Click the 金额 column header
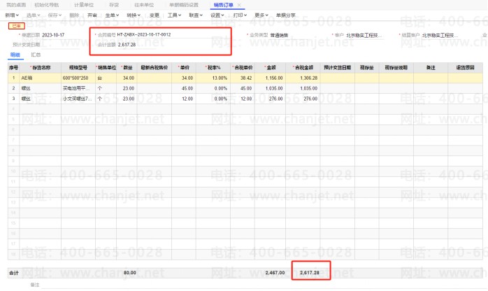The height and width of the screenshot is (291, 488). click(270, 68)
